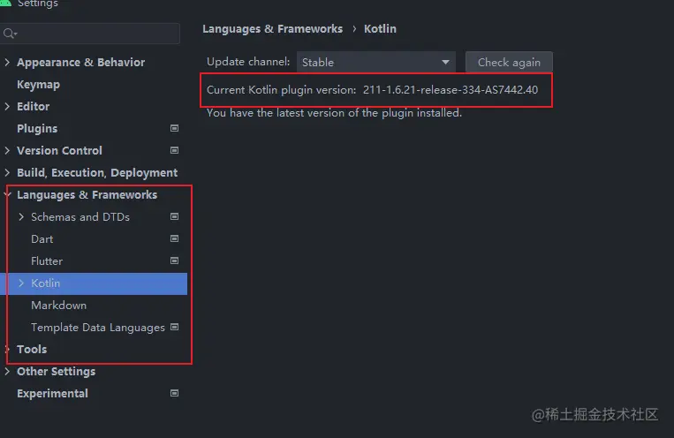
Task: Select Build, Execution, Deployment label
Action: [97, 173]
